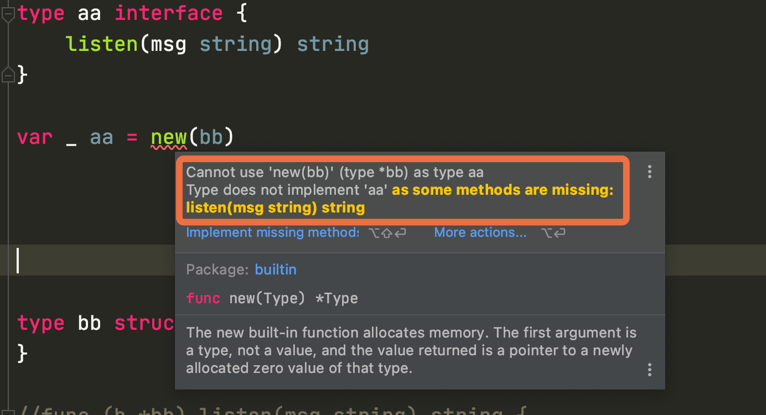This screenshot has height=415, width=766.
Task: Open the documentation section's three-dot menu
Action: coord(649,369)
